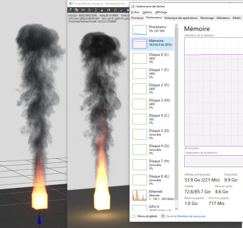This screenshot has height=228, width=243.
Task: Click the magnifier-like icon fourth in OctaneRender toolbar
Action: point(89,10)
